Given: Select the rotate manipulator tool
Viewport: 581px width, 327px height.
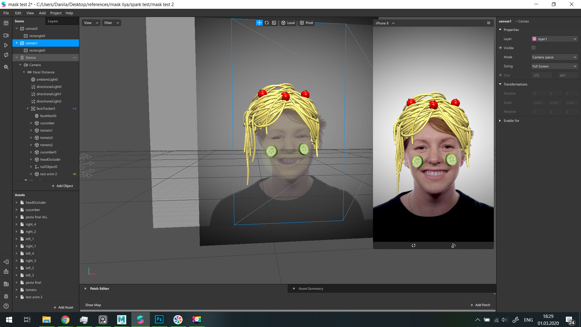Looking at the screenshot, I should (x=267, y=23).
